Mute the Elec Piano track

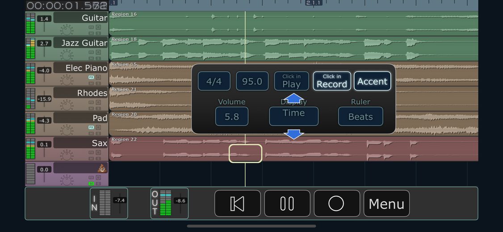(91, 83)
